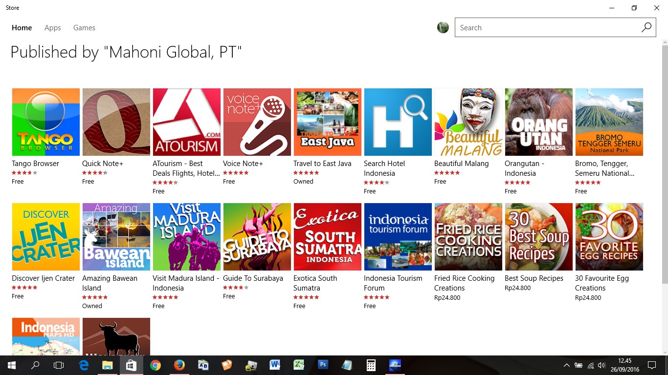Click the "Amazing Bawean Island" title
668x375 pixels.
click(x=110, y=283)
